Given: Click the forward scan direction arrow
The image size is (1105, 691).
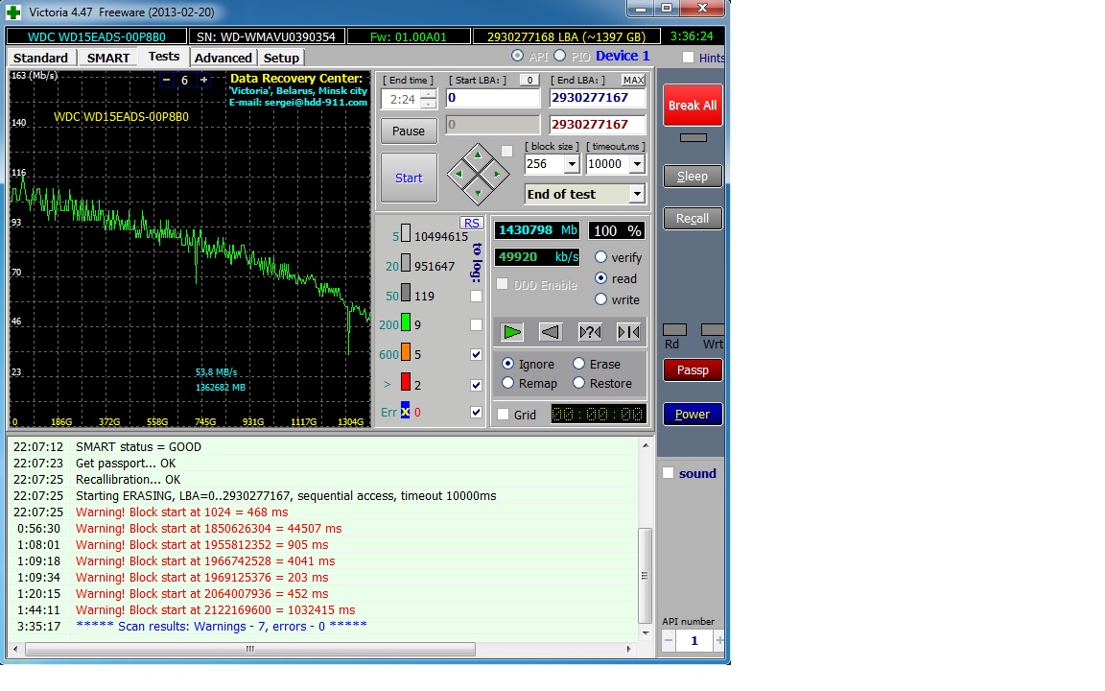Looking at the screenshot, I should pos(512,332).
